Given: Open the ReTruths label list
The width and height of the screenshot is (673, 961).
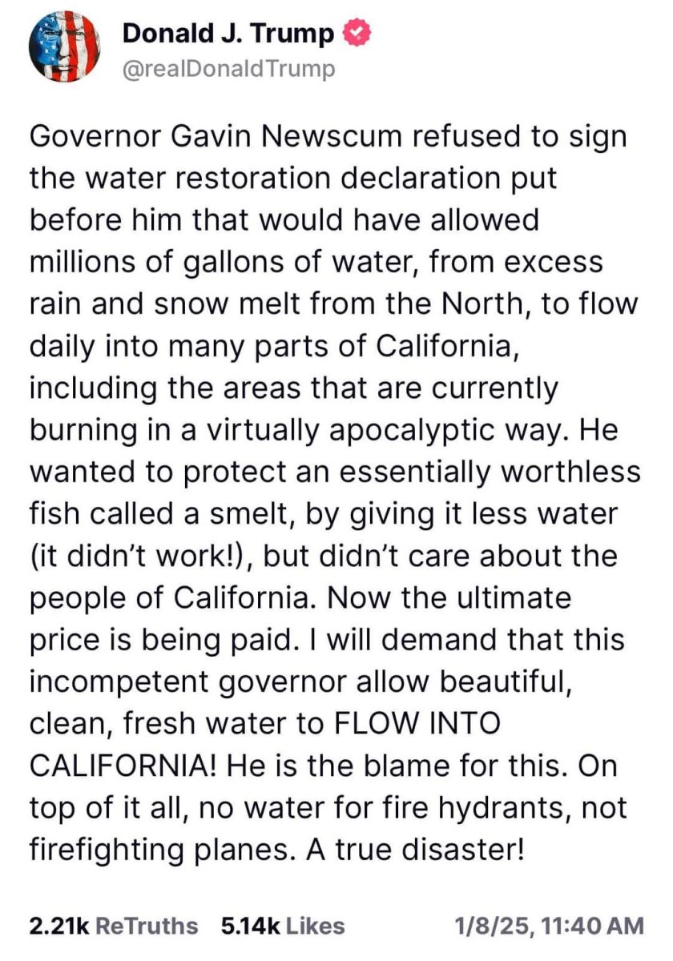Looking at the screenshot, I should click(x=147, y=927).
